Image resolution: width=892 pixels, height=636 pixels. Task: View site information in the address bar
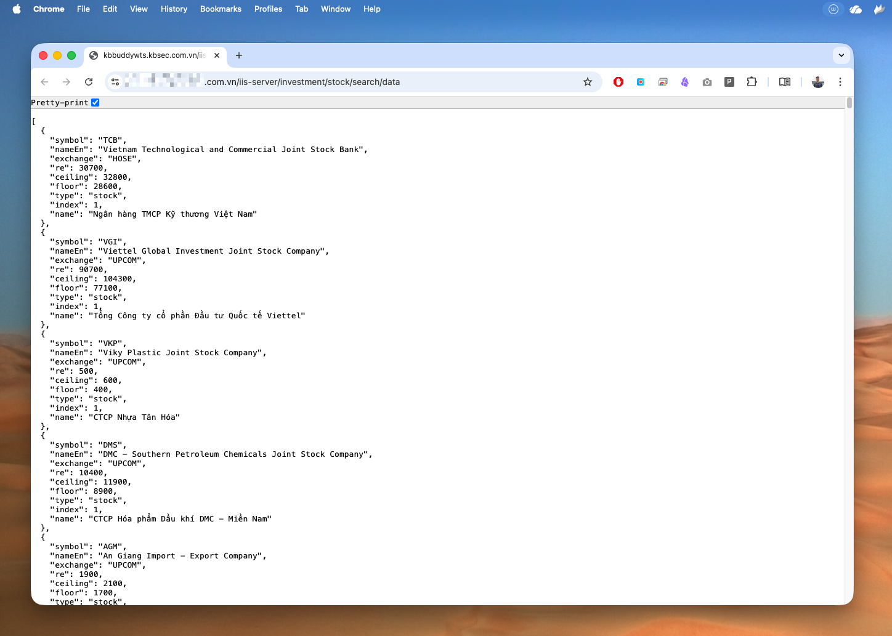[115, 82]
